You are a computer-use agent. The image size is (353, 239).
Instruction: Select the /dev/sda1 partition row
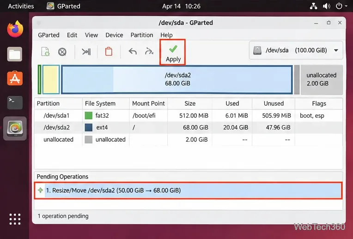click(x=189, y=115)
